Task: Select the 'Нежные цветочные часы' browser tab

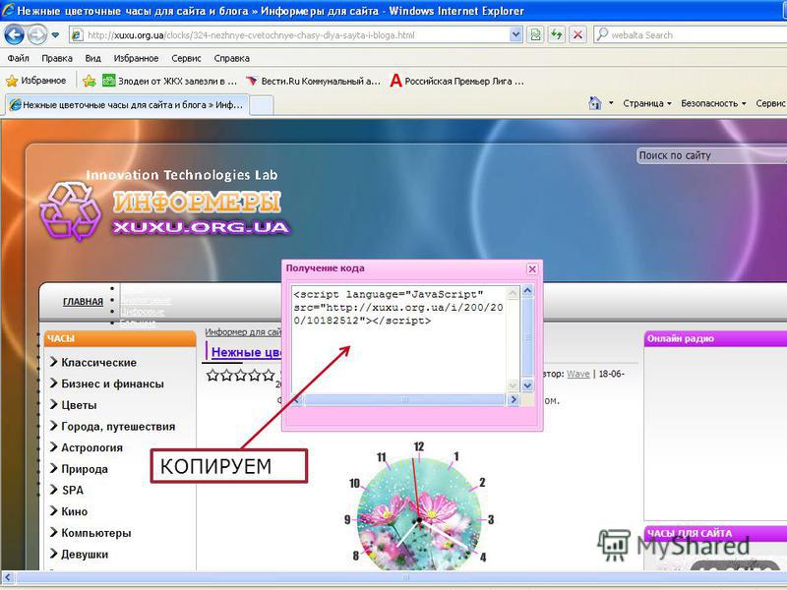Action: [127, 104]
